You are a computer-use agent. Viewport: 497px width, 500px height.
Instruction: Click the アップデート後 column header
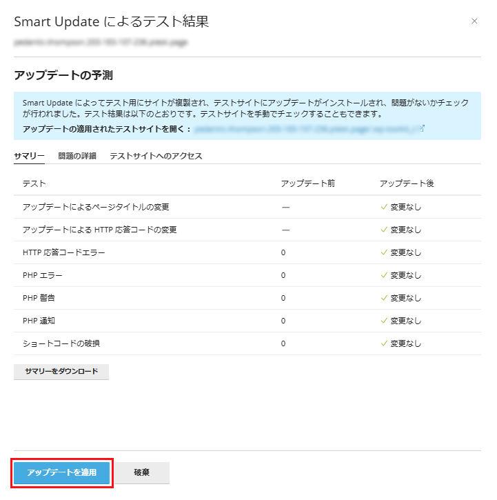(407, 183)
